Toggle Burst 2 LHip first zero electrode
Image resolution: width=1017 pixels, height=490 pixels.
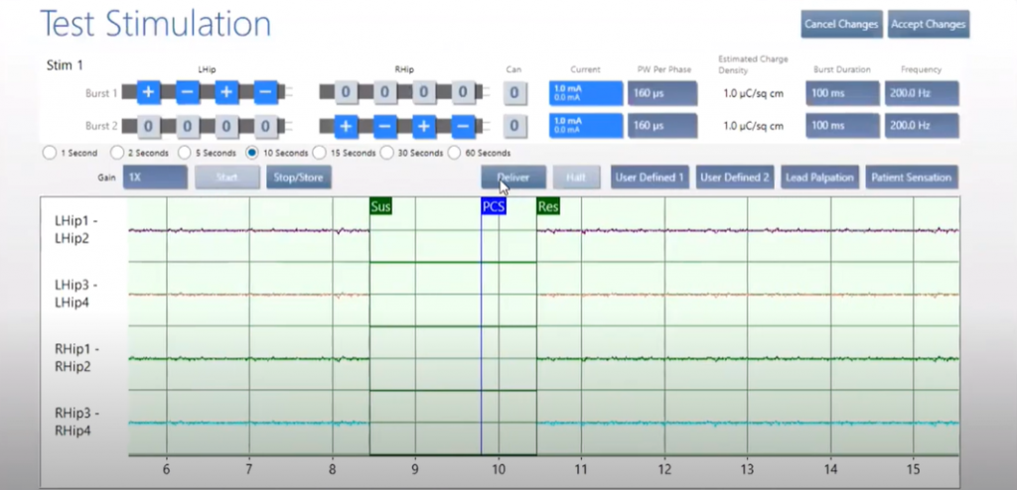tap(149, 127)
